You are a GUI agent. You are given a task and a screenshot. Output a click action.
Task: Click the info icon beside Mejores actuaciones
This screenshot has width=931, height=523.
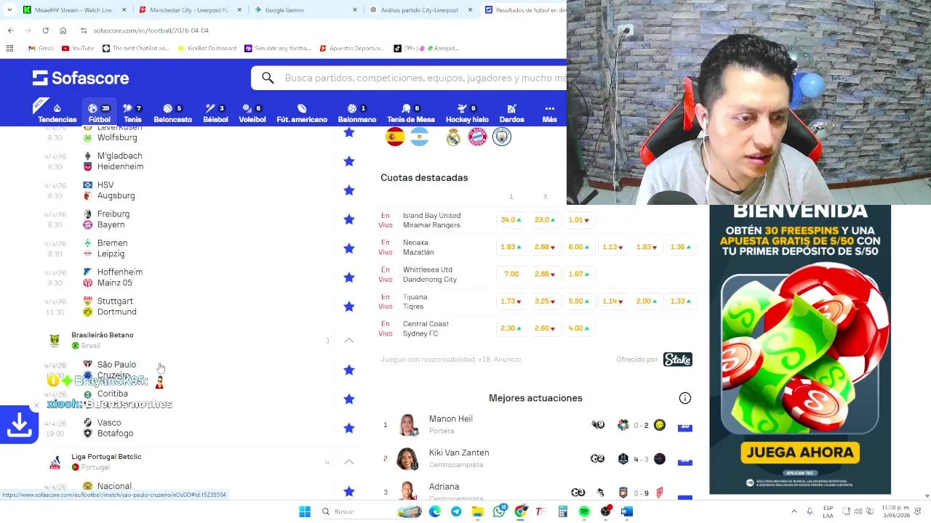pos(684,398)
